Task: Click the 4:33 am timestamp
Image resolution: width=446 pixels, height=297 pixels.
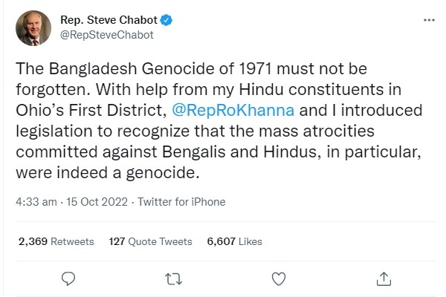Action: tap(37, 201)
